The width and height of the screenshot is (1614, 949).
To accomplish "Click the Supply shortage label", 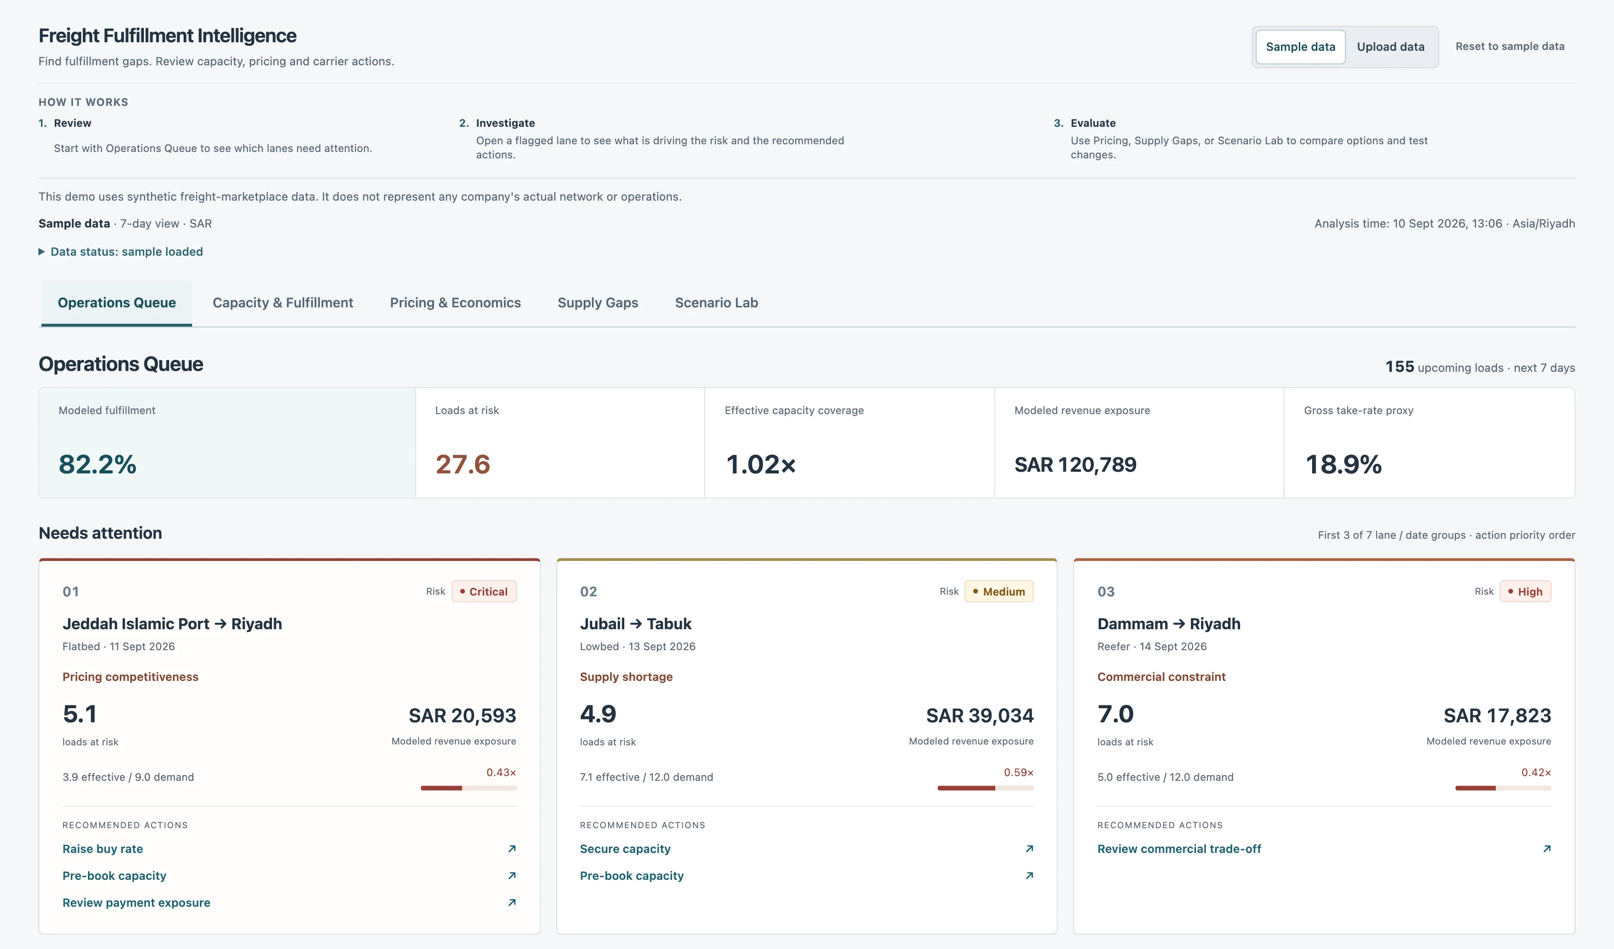I will pyautogui.click(x=626, y=677).
